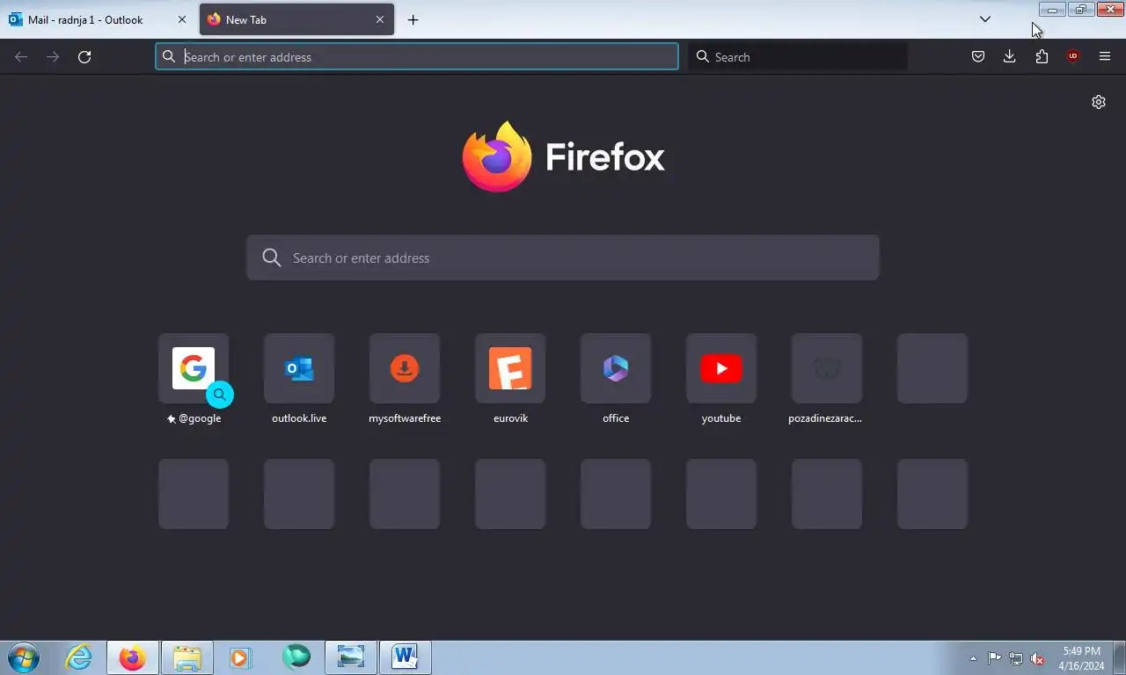The image size is (1126, 675).
Task: Click the center page search field
Action: point(563,258)
